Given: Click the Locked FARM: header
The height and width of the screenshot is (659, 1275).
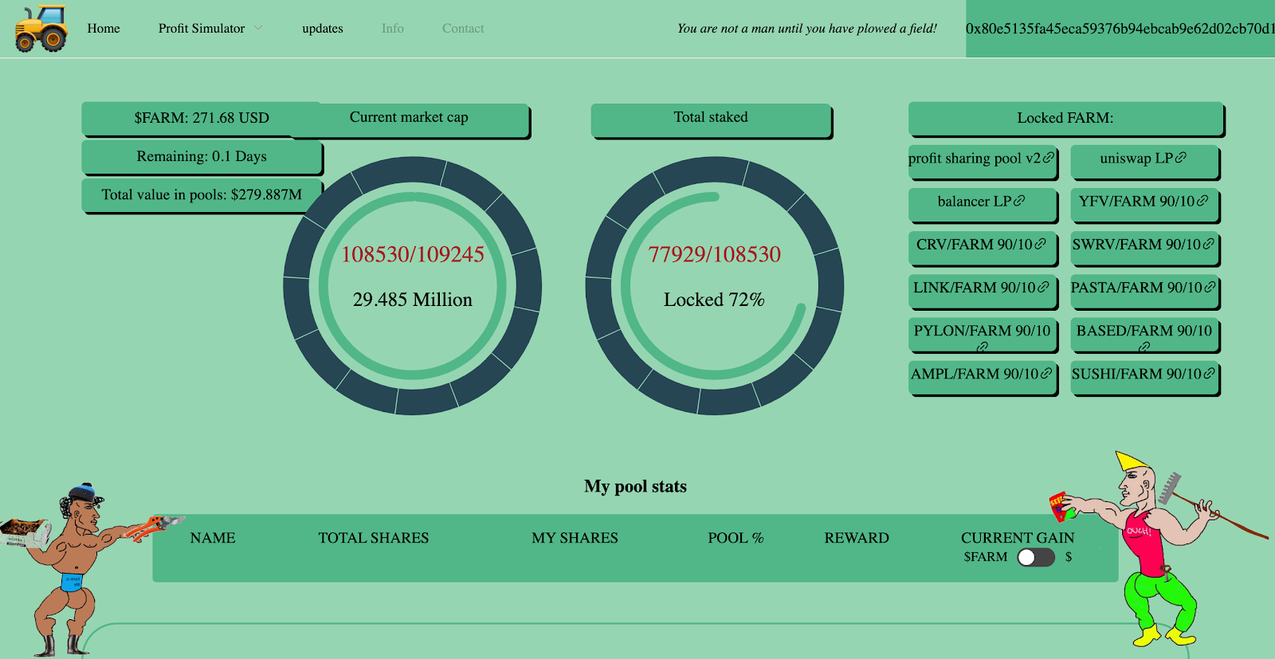Looking at the screenshot, I should 1065,118.
